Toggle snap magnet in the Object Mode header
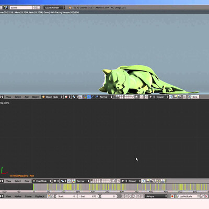The image size is (209, 209). click(x=146, y=97)
